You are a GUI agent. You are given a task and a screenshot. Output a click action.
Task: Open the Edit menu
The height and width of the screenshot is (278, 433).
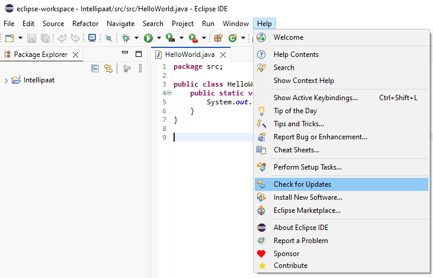(x=28, y=24)
